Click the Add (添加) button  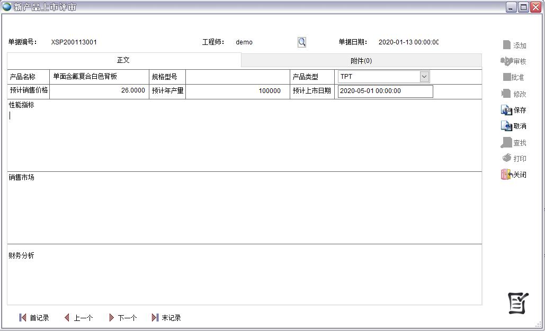click(x=514, y=45)
